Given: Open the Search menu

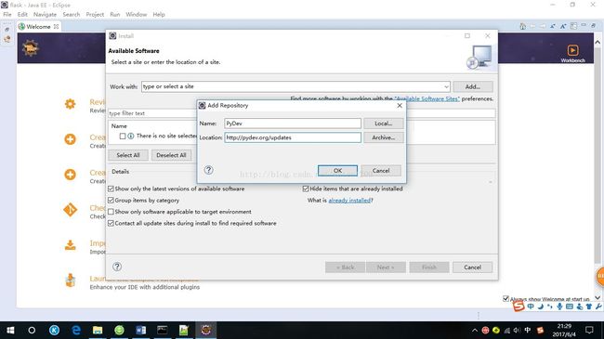Looking at the screenshot, I should point(72,14).
